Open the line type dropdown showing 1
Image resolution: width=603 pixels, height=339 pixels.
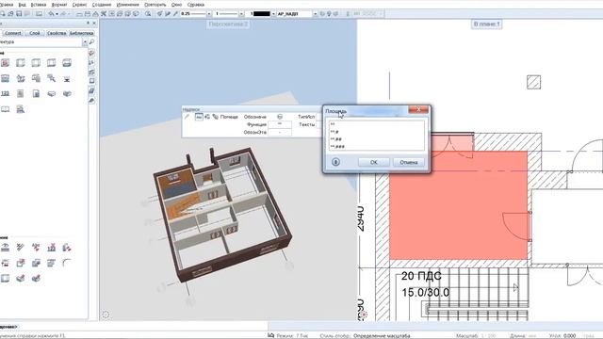(241, 14)
